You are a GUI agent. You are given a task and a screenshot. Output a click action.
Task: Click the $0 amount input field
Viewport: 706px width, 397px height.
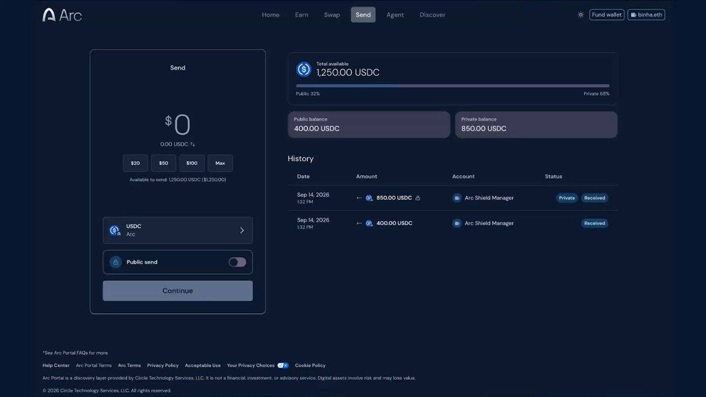(178, 125)
